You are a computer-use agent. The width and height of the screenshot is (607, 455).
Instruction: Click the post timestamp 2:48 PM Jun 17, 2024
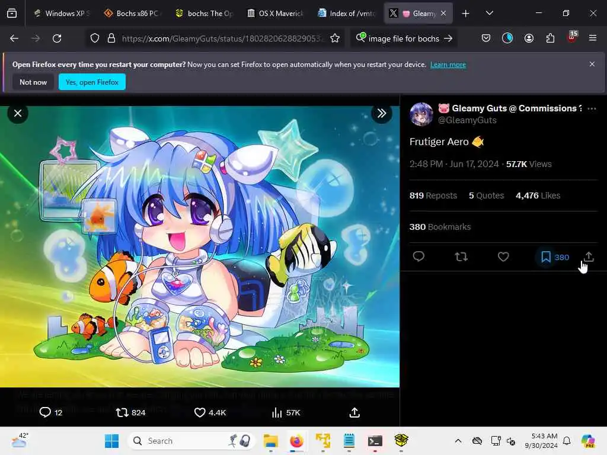454,164
